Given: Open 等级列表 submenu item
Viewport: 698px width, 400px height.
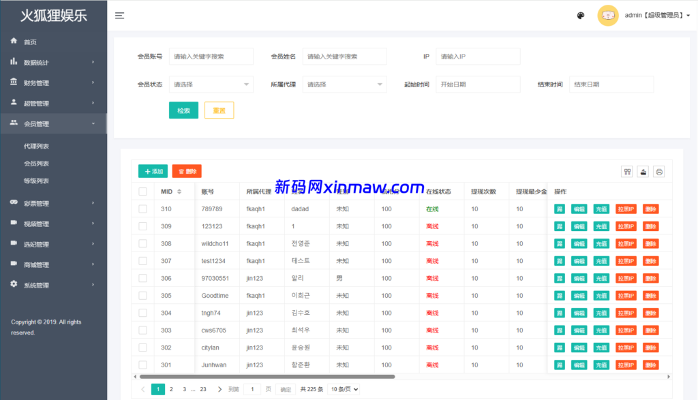Looking at the screenshot, I should [37, 181].
